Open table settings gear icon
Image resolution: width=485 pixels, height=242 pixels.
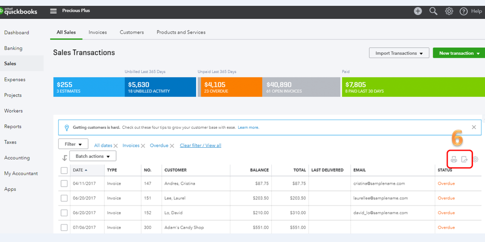pyautogui.click(x=476, y=159)
